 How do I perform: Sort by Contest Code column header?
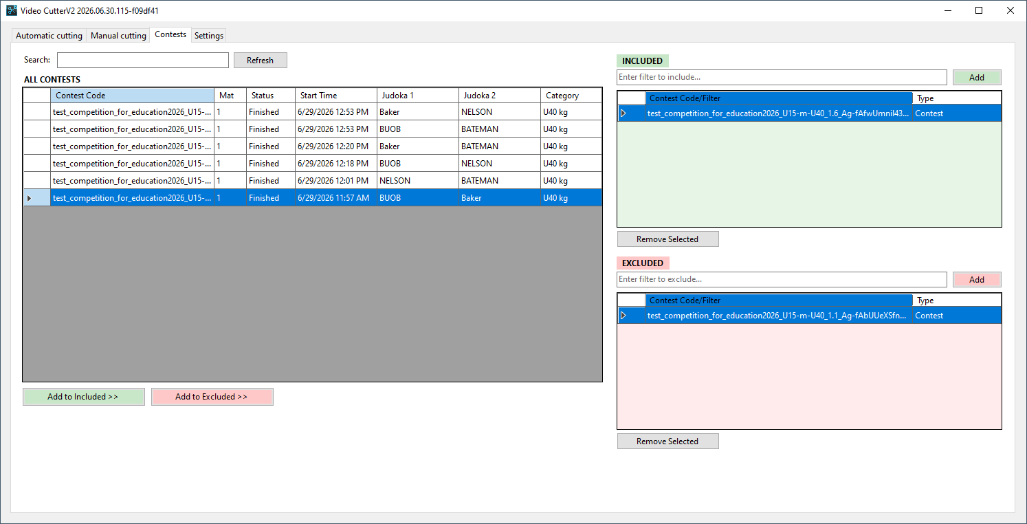click(x=132, y=96)
